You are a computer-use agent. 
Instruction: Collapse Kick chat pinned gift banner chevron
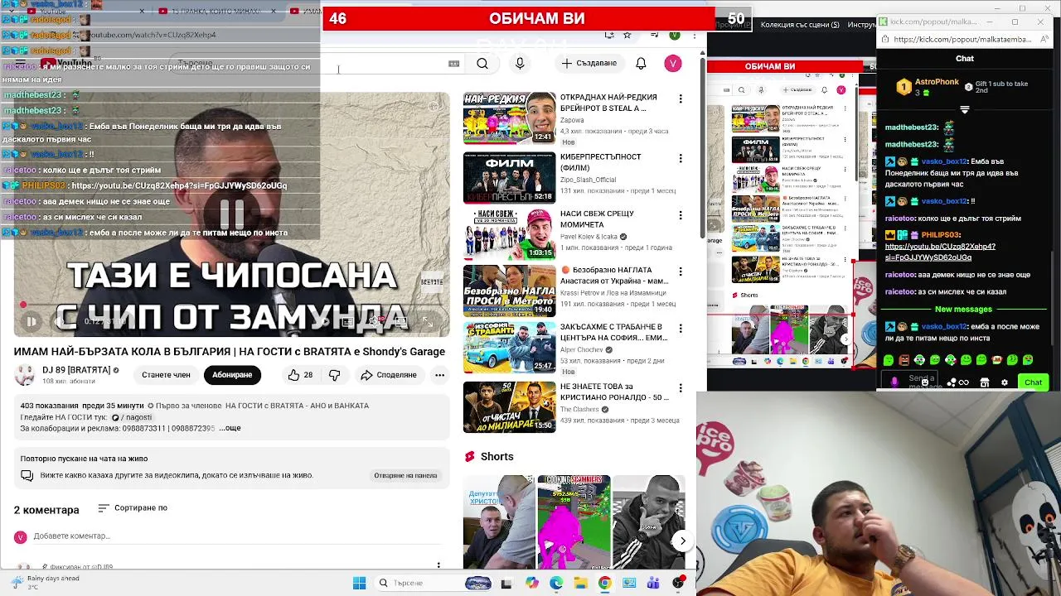point(964,109)
